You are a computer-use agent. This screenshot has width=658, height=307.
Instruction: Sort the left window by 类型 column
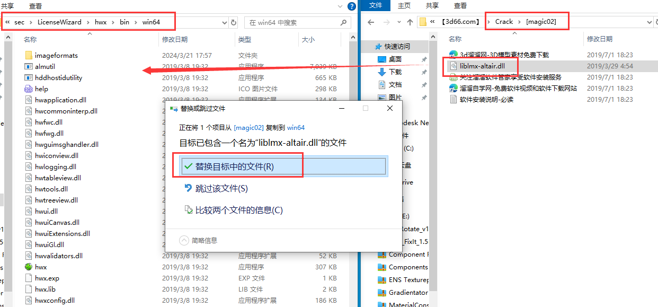(244, 39)
